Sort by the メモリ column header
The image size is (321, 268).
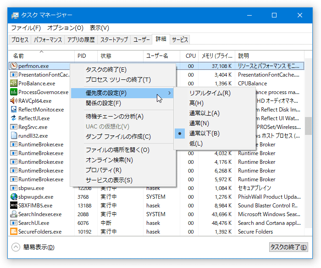(x=216, y=56)
